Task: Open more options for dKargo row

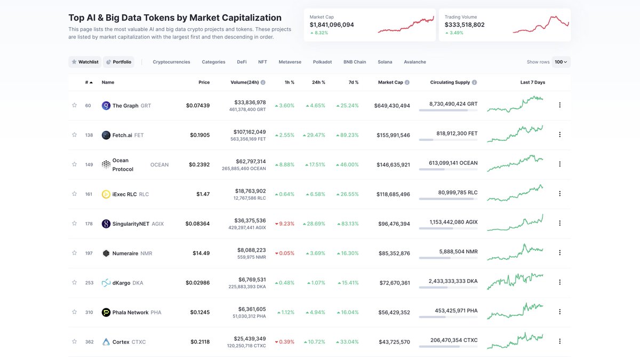Action: pyautogui.click(x=559, y=282)
